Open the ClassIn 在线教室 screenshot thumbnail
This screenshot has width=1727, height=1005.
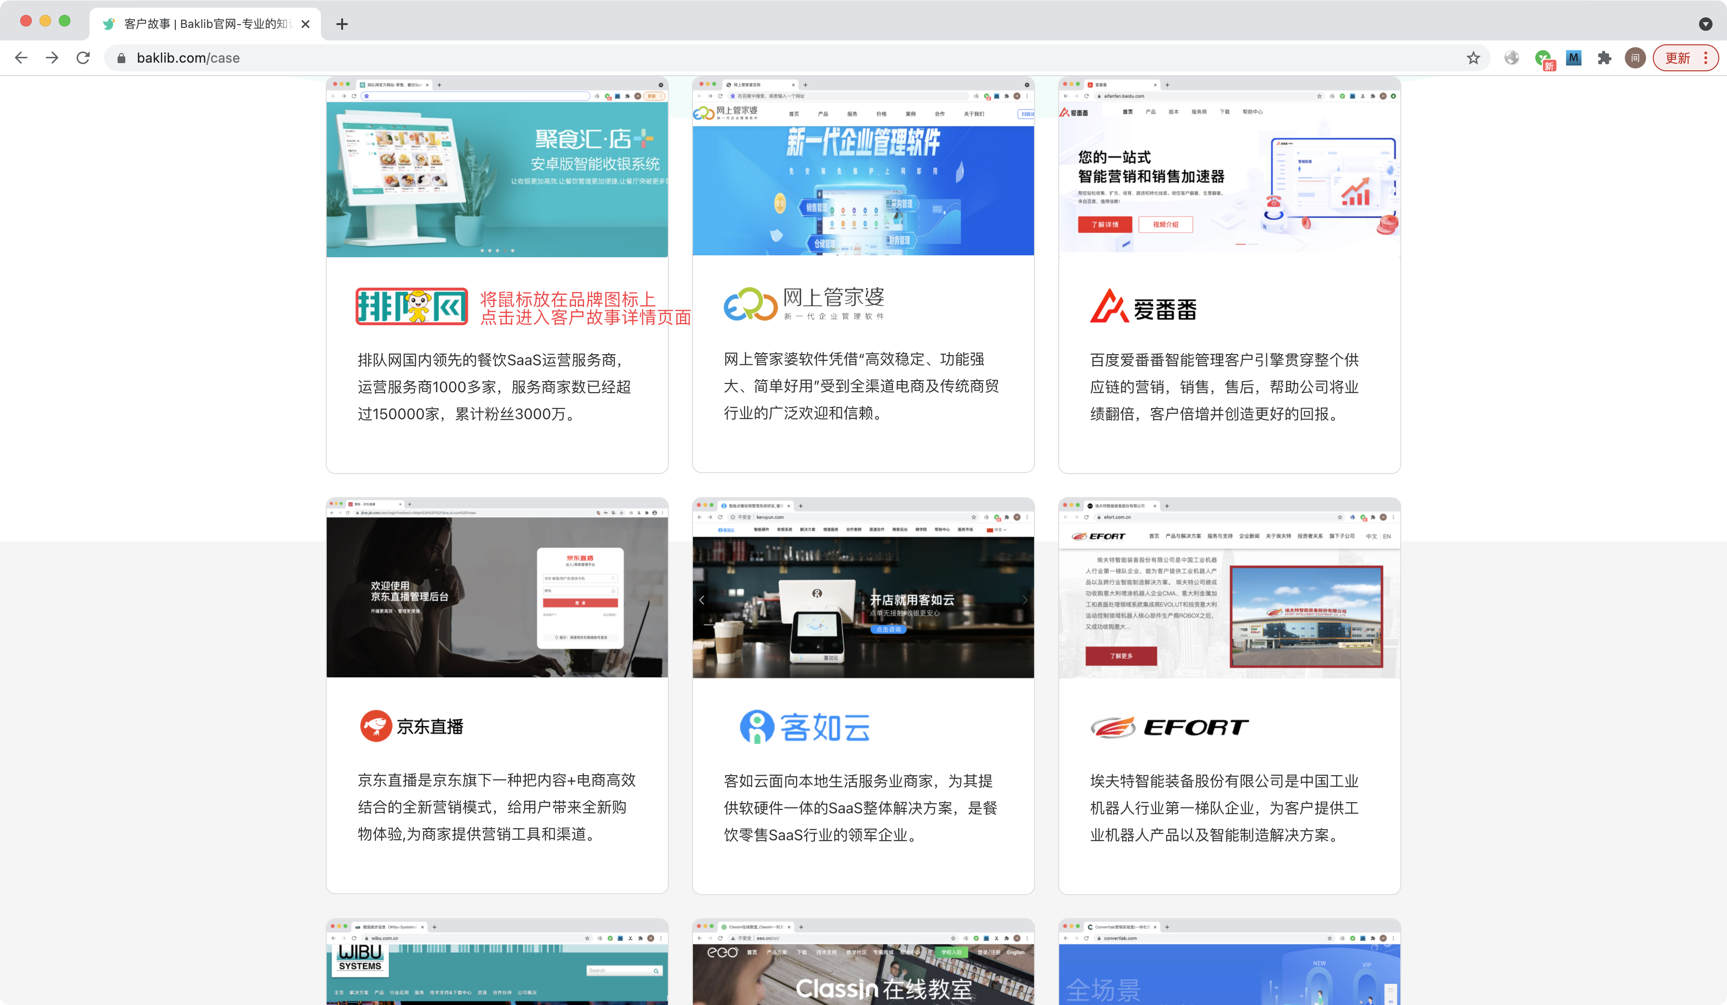pyautogui.click(x=863, y=962)
